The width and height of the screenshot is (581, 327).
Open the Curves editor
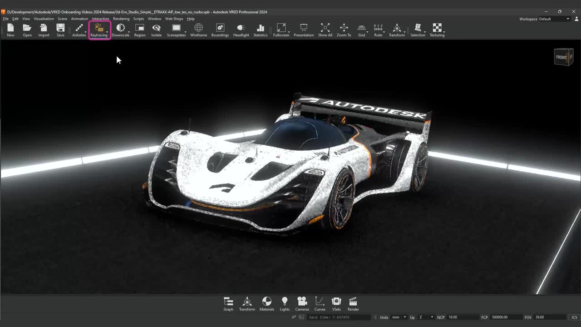tap(320, 304)
